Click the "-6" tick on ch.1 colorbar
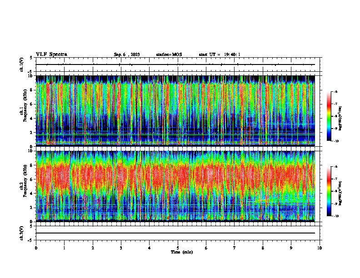Screen dimensions: 360x278 (x=336, y=91)
